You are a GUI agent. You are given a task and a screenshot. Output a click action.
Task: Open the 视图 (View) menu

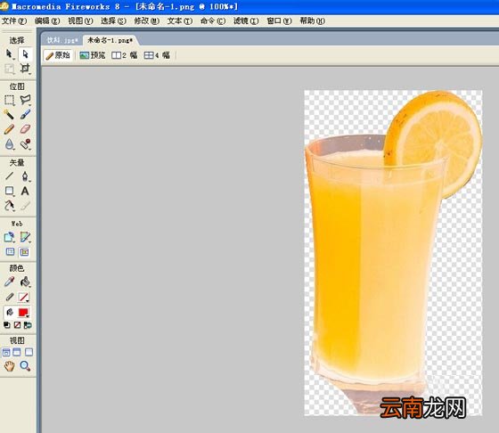80,21
